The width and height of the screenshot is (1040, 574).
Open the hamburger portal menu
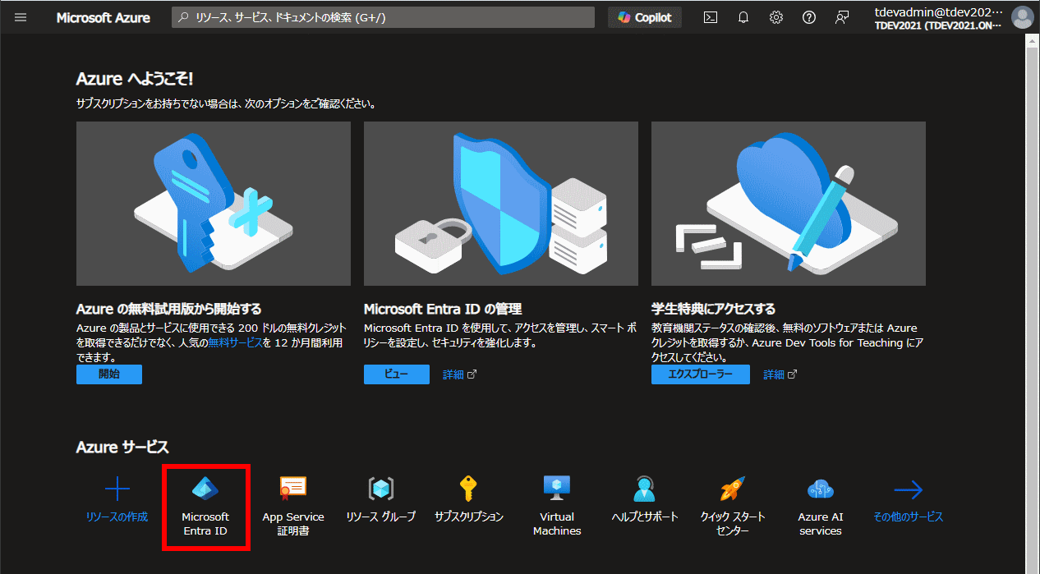coord(21,17)
